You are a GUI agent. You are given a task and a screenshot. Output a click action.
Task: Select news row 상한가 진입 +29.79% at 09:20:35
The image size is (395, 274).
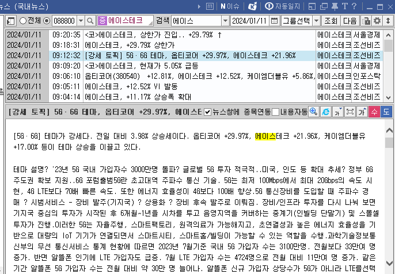194,35
